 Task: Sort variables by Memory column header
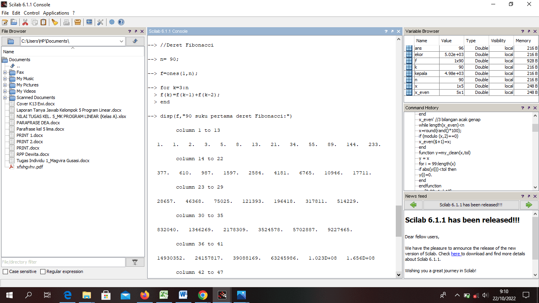[525, 41]
